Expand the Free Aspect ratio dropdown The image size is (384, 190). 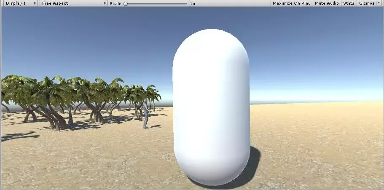[73, 3]
